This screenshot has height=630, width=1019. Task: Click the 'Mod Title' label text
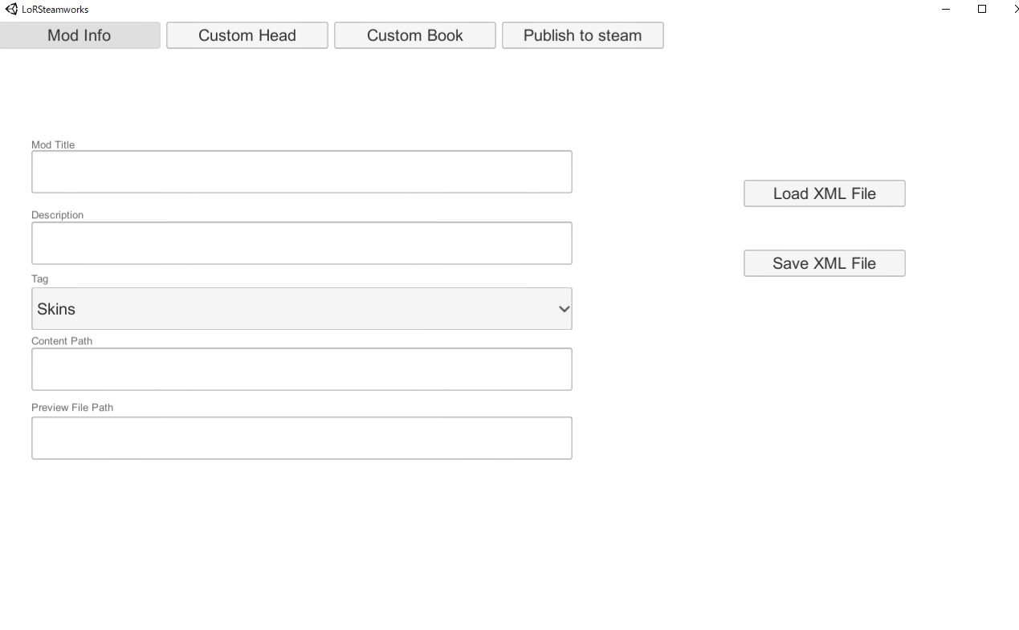pyautogui.click(x=53, y=145)
